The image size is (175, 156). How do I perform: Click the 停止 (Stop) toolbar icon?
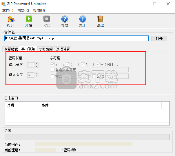(x=47, y=19)
